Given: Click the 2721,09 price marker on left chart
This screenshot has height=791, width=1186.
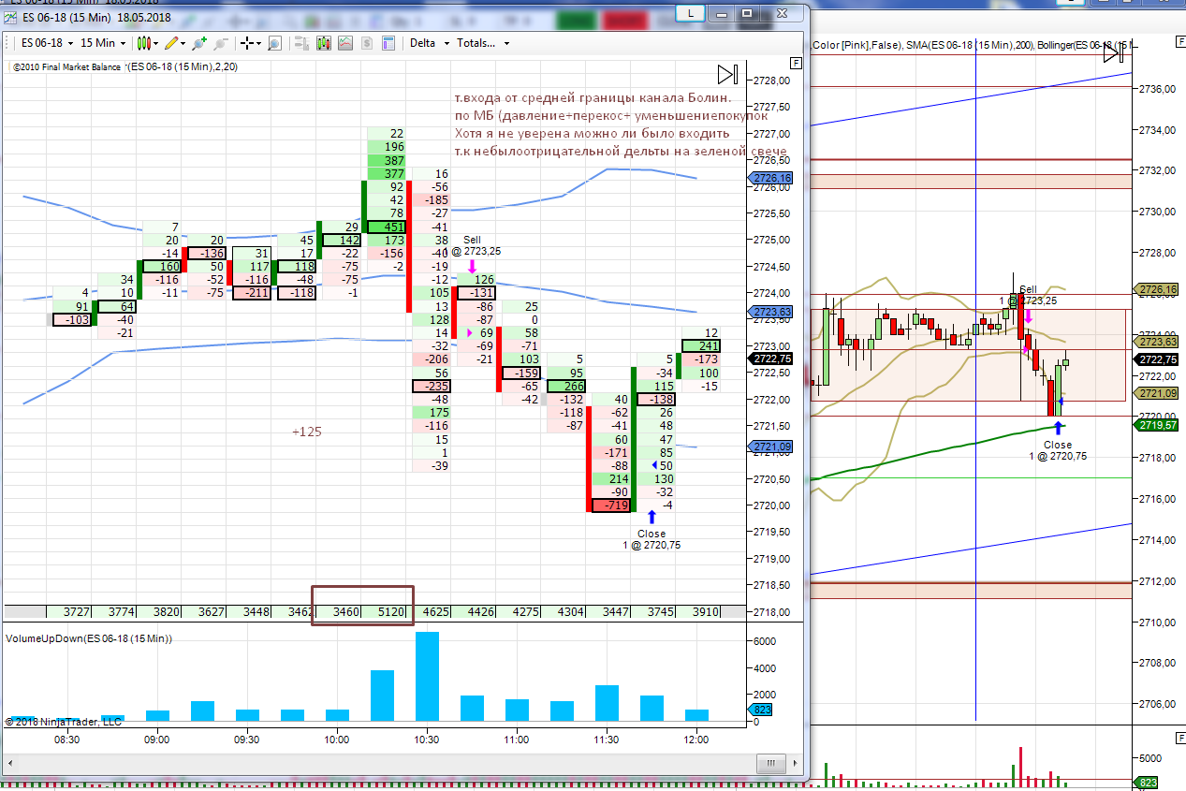Looking at the screenshot, I should coord(772,447).
